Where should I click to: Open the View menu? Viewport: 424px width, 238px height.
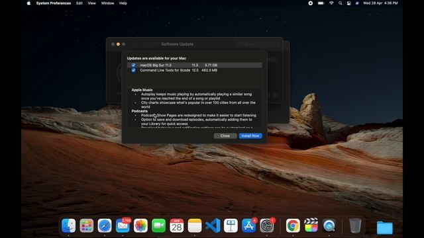point(91,3)
